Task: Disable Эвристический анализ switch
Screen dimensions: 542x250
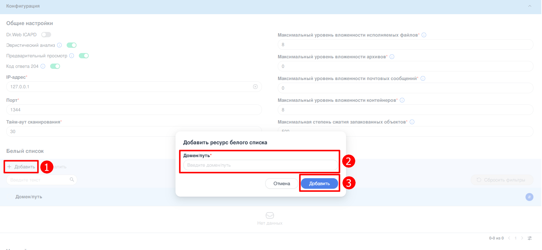Action: pos(72,45)
